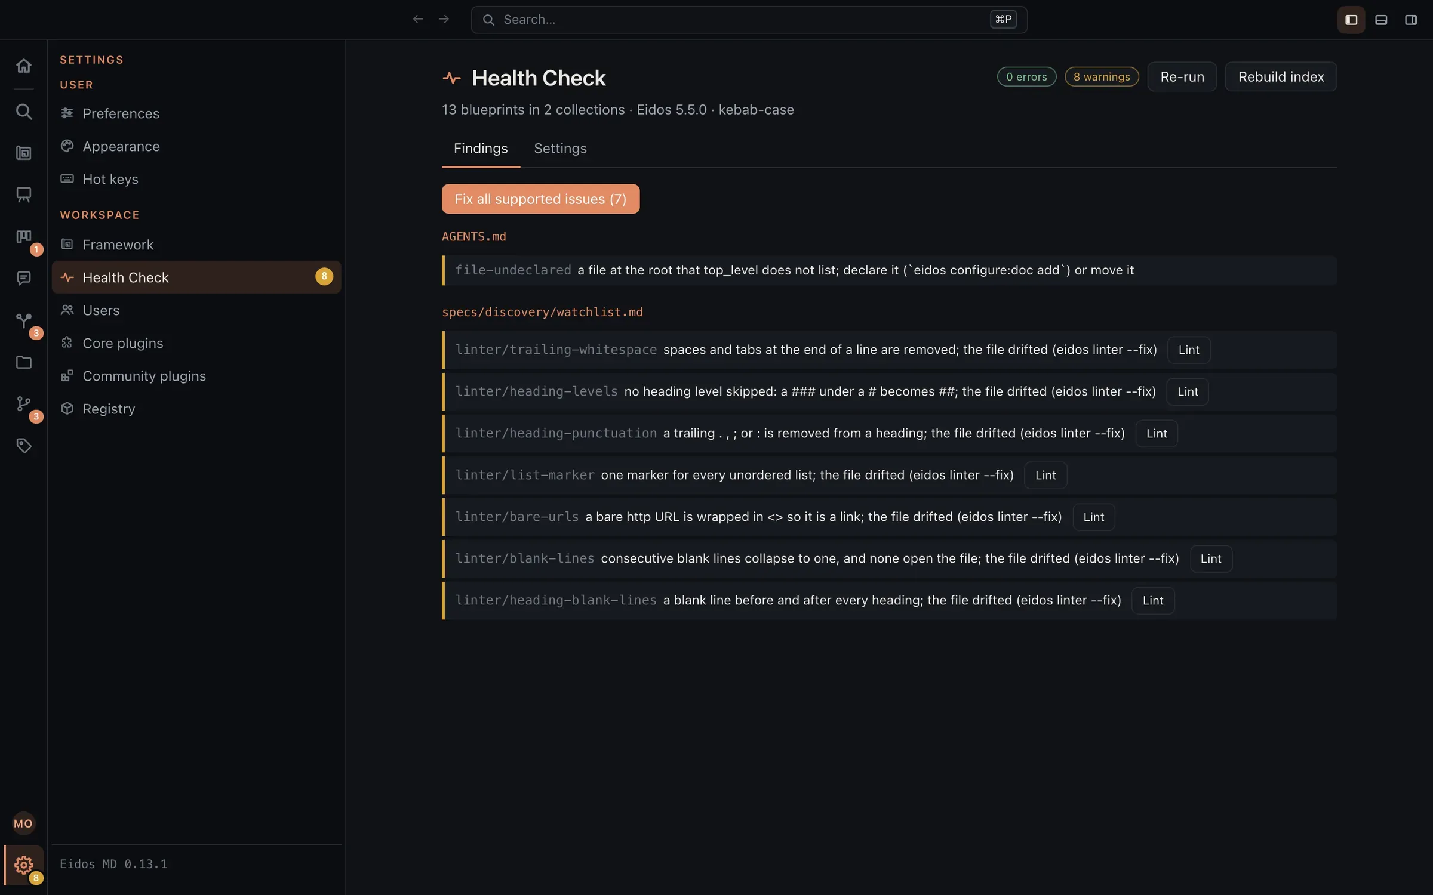Open Hot keys settings
Viewport: 1433px width, 895px height.
point(196,179)
